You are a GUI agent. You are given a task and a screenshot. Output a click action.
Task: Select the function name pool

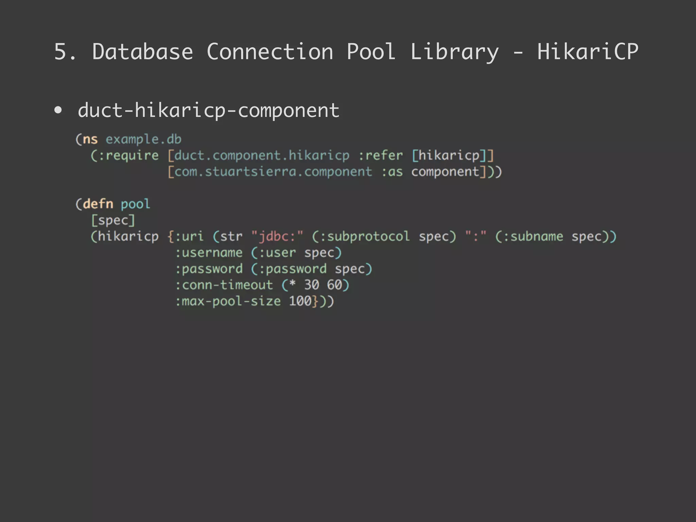(135, 204)
